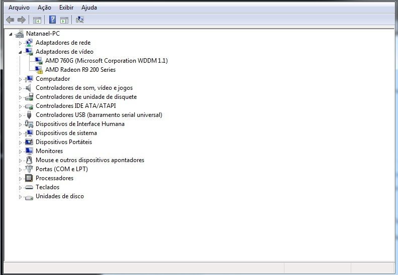398x275 pixels.
Task: Click the Dispositivos Portáteis icon
Action: [29, 142]
